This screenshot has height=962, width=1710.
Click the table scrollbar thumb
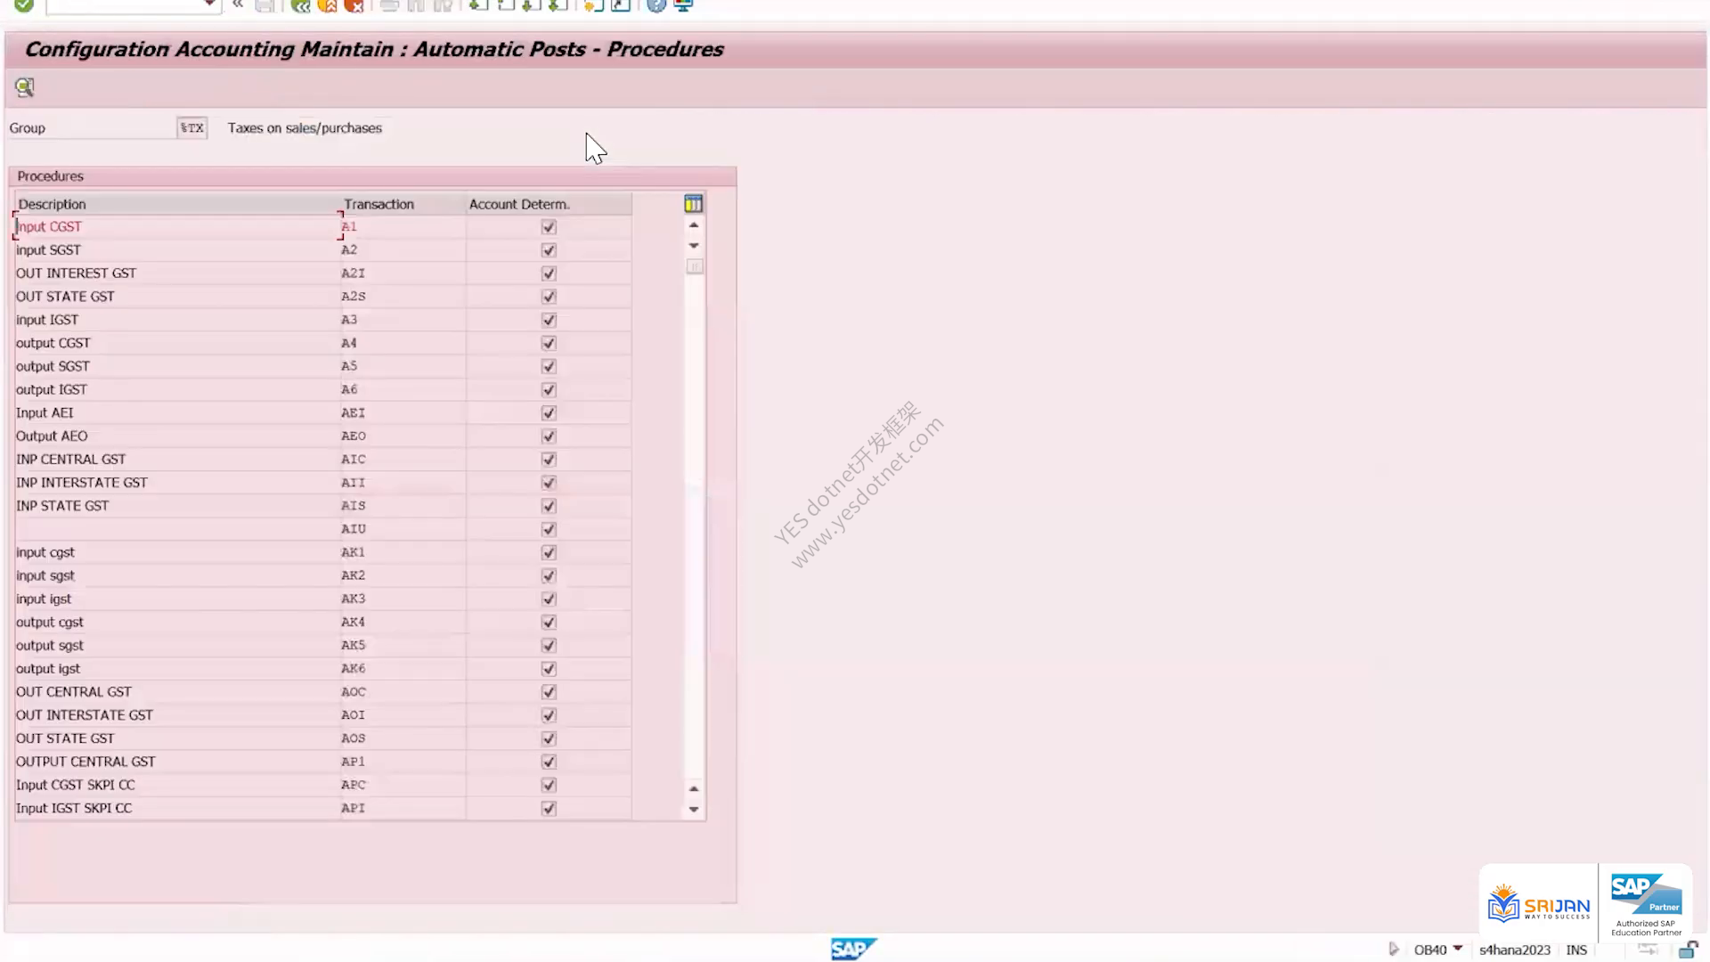tap(695, 266)
